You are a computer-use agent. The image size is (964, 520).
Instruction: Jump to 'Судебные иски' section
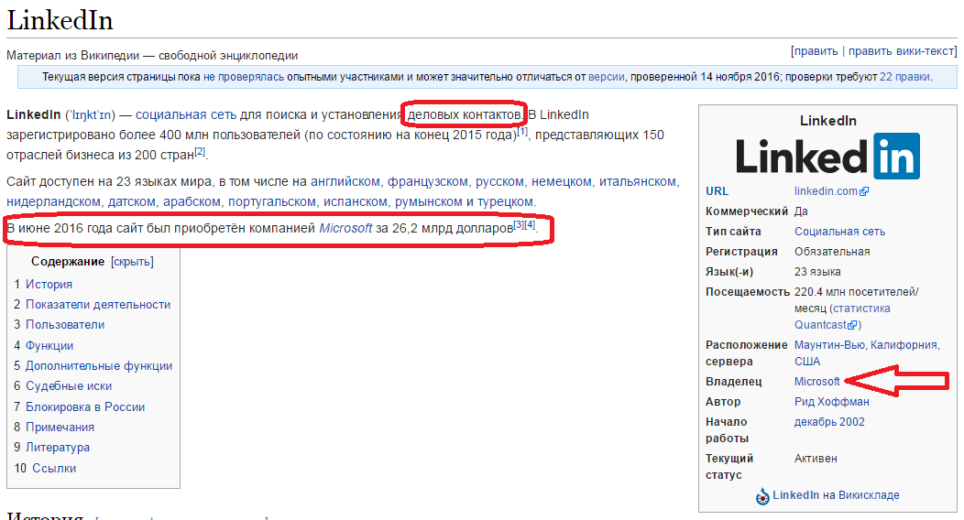tap(68, 386)
